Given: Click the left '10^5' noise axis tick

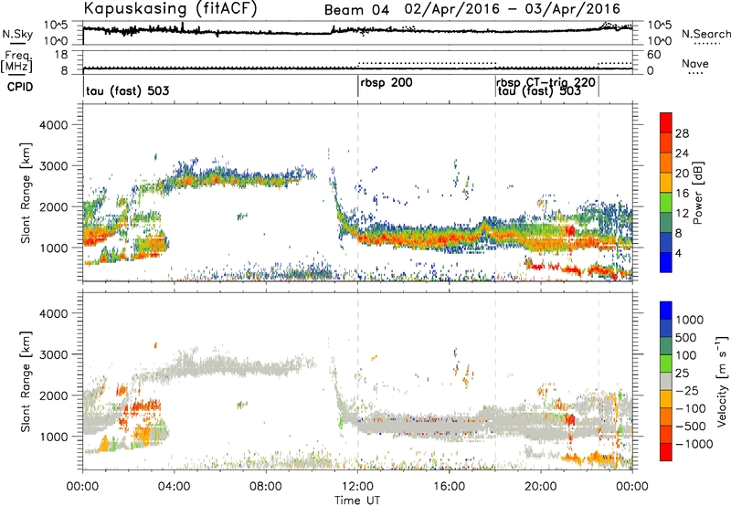Looking at the screenshot, I should click(x=56, y=25).
